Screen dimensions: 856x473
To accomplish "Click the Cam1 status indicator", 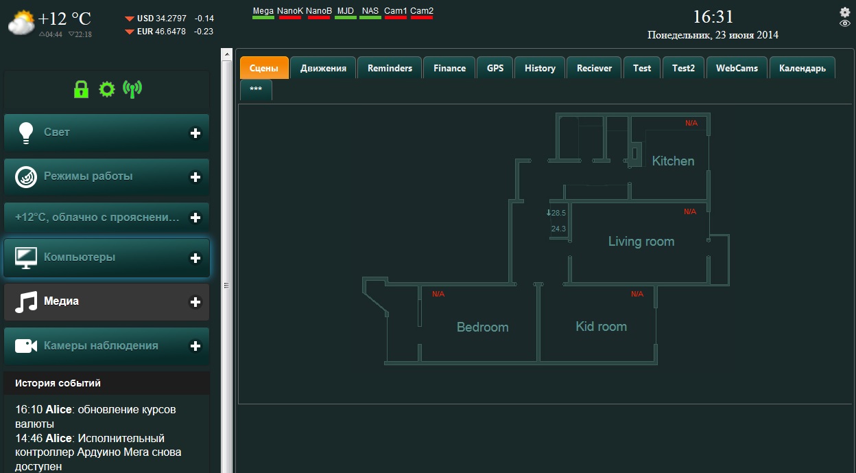I will click(x=396, y=12).
